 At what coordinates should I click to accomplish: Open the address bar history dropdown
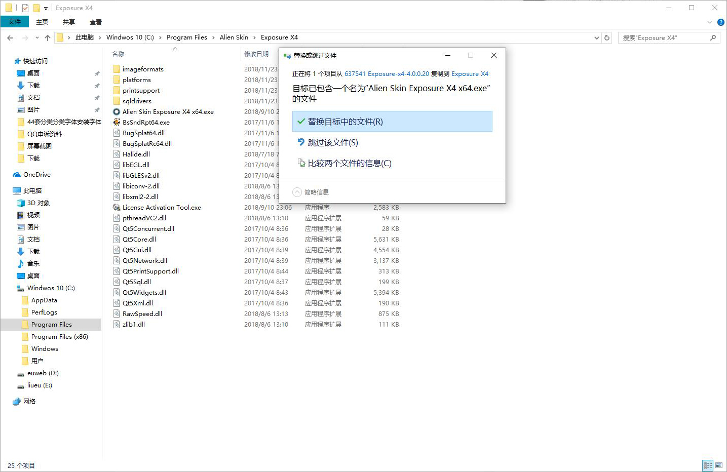point(596,37)
